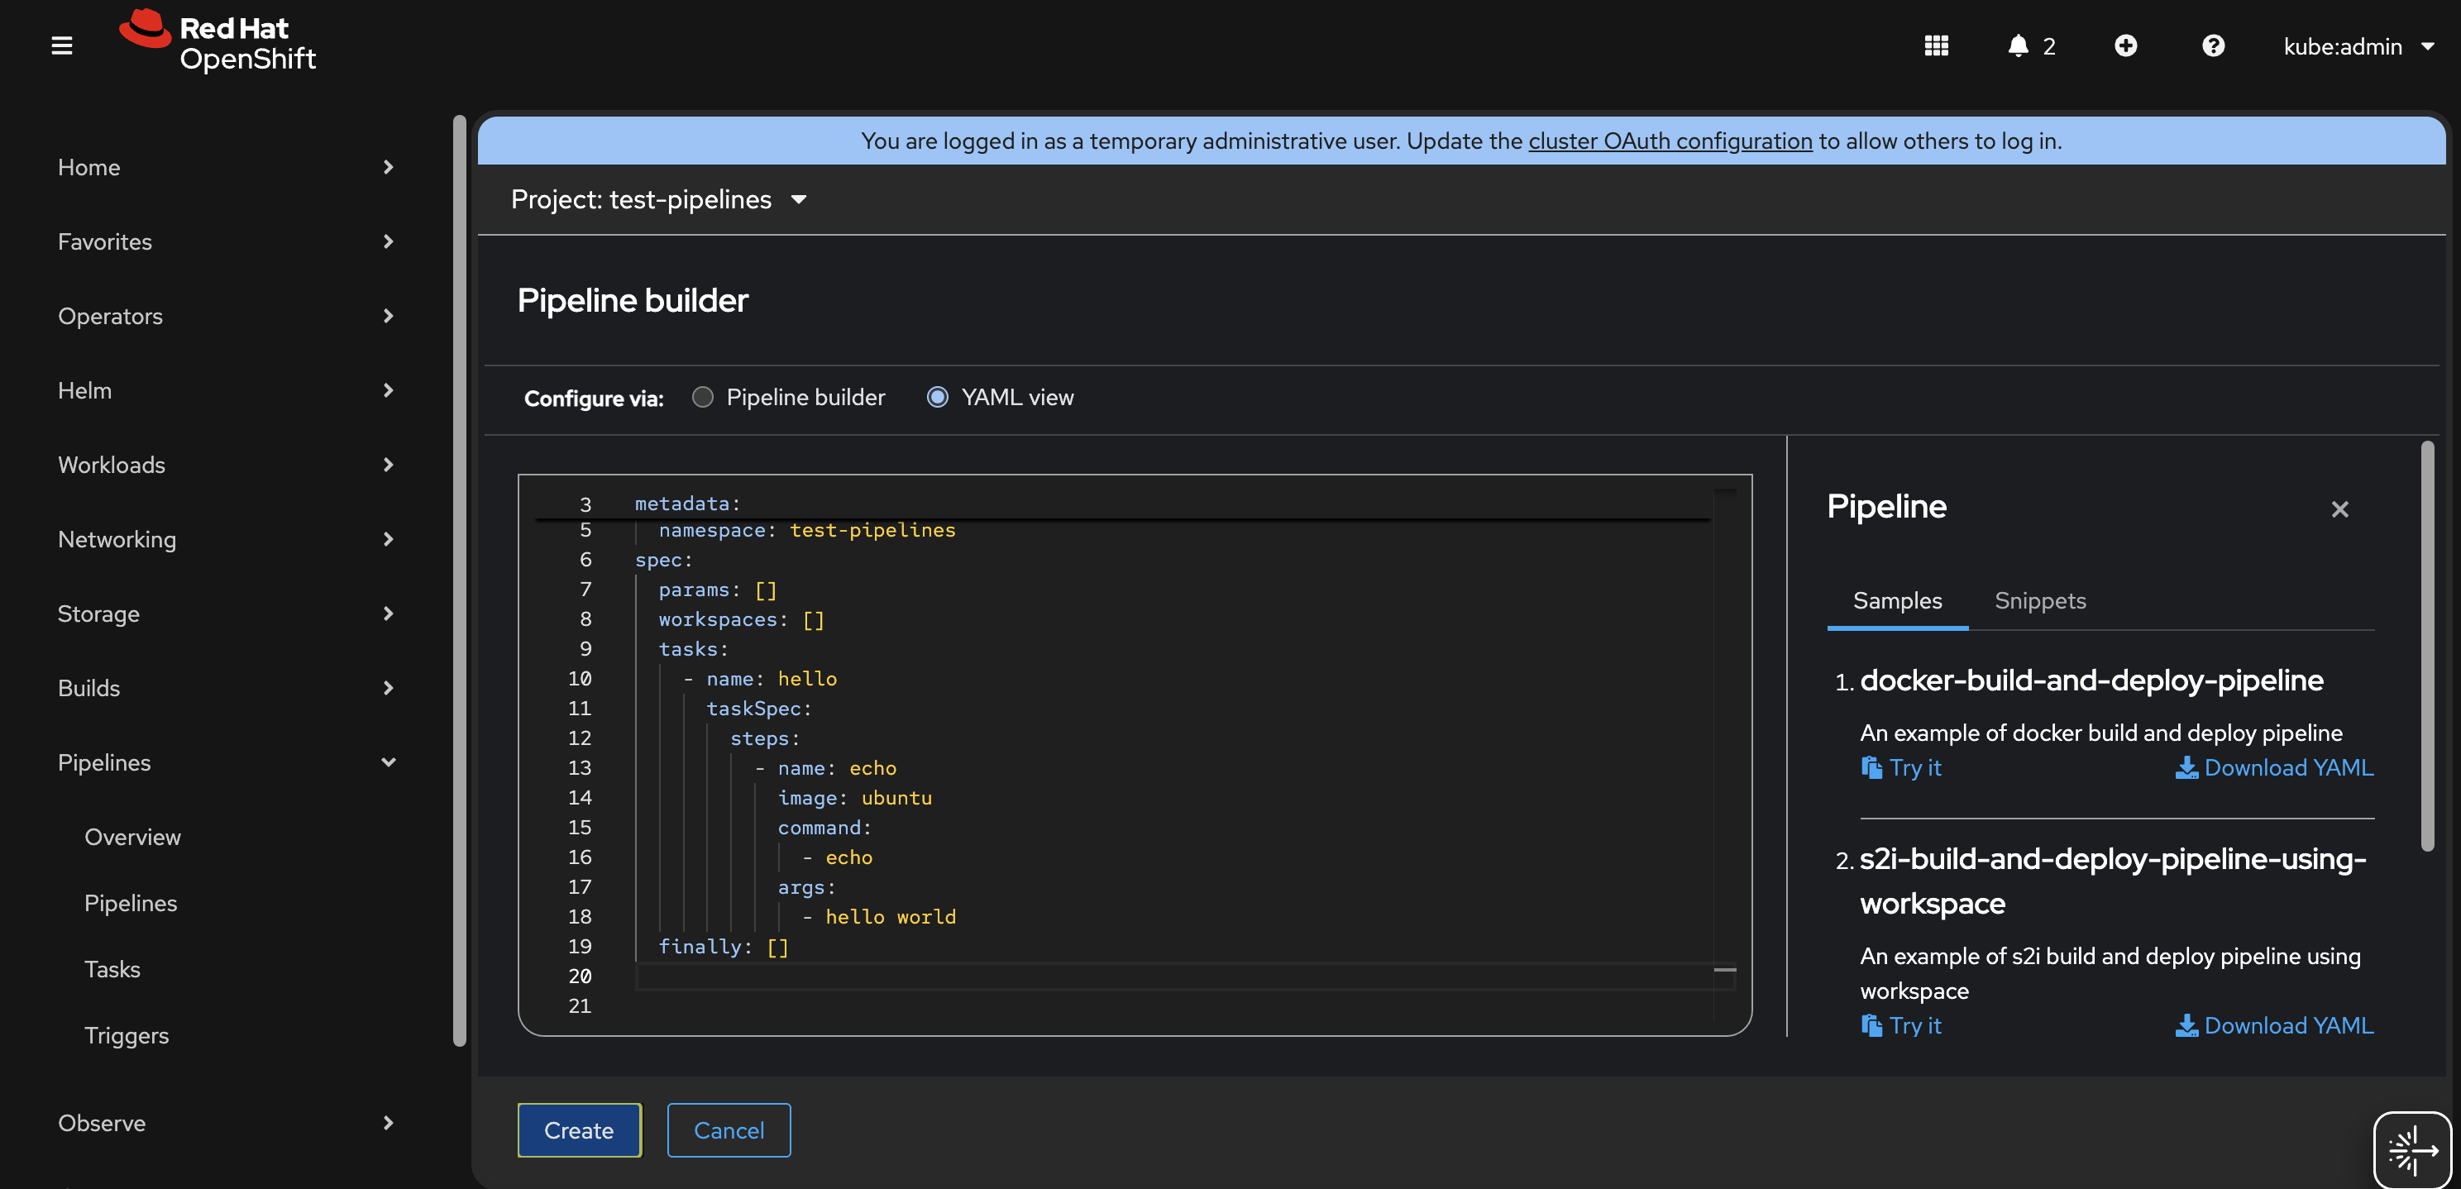Open the Lightspeed assistant floating button
The height and width of the screenshot is (1189, 2461).
(x=2411, y=1148)
